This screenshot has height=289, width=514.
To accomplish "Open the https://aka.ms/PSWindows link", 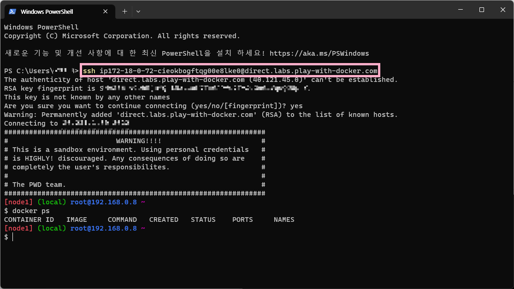I will (319, 53).
